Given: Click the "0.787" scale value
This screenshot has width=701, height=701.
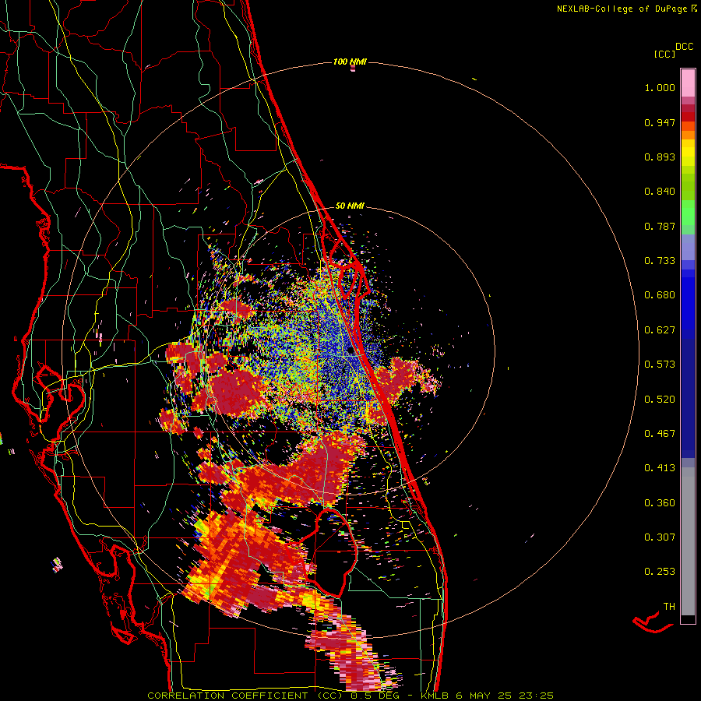Looking at the screenshot, I should point(660,226).
